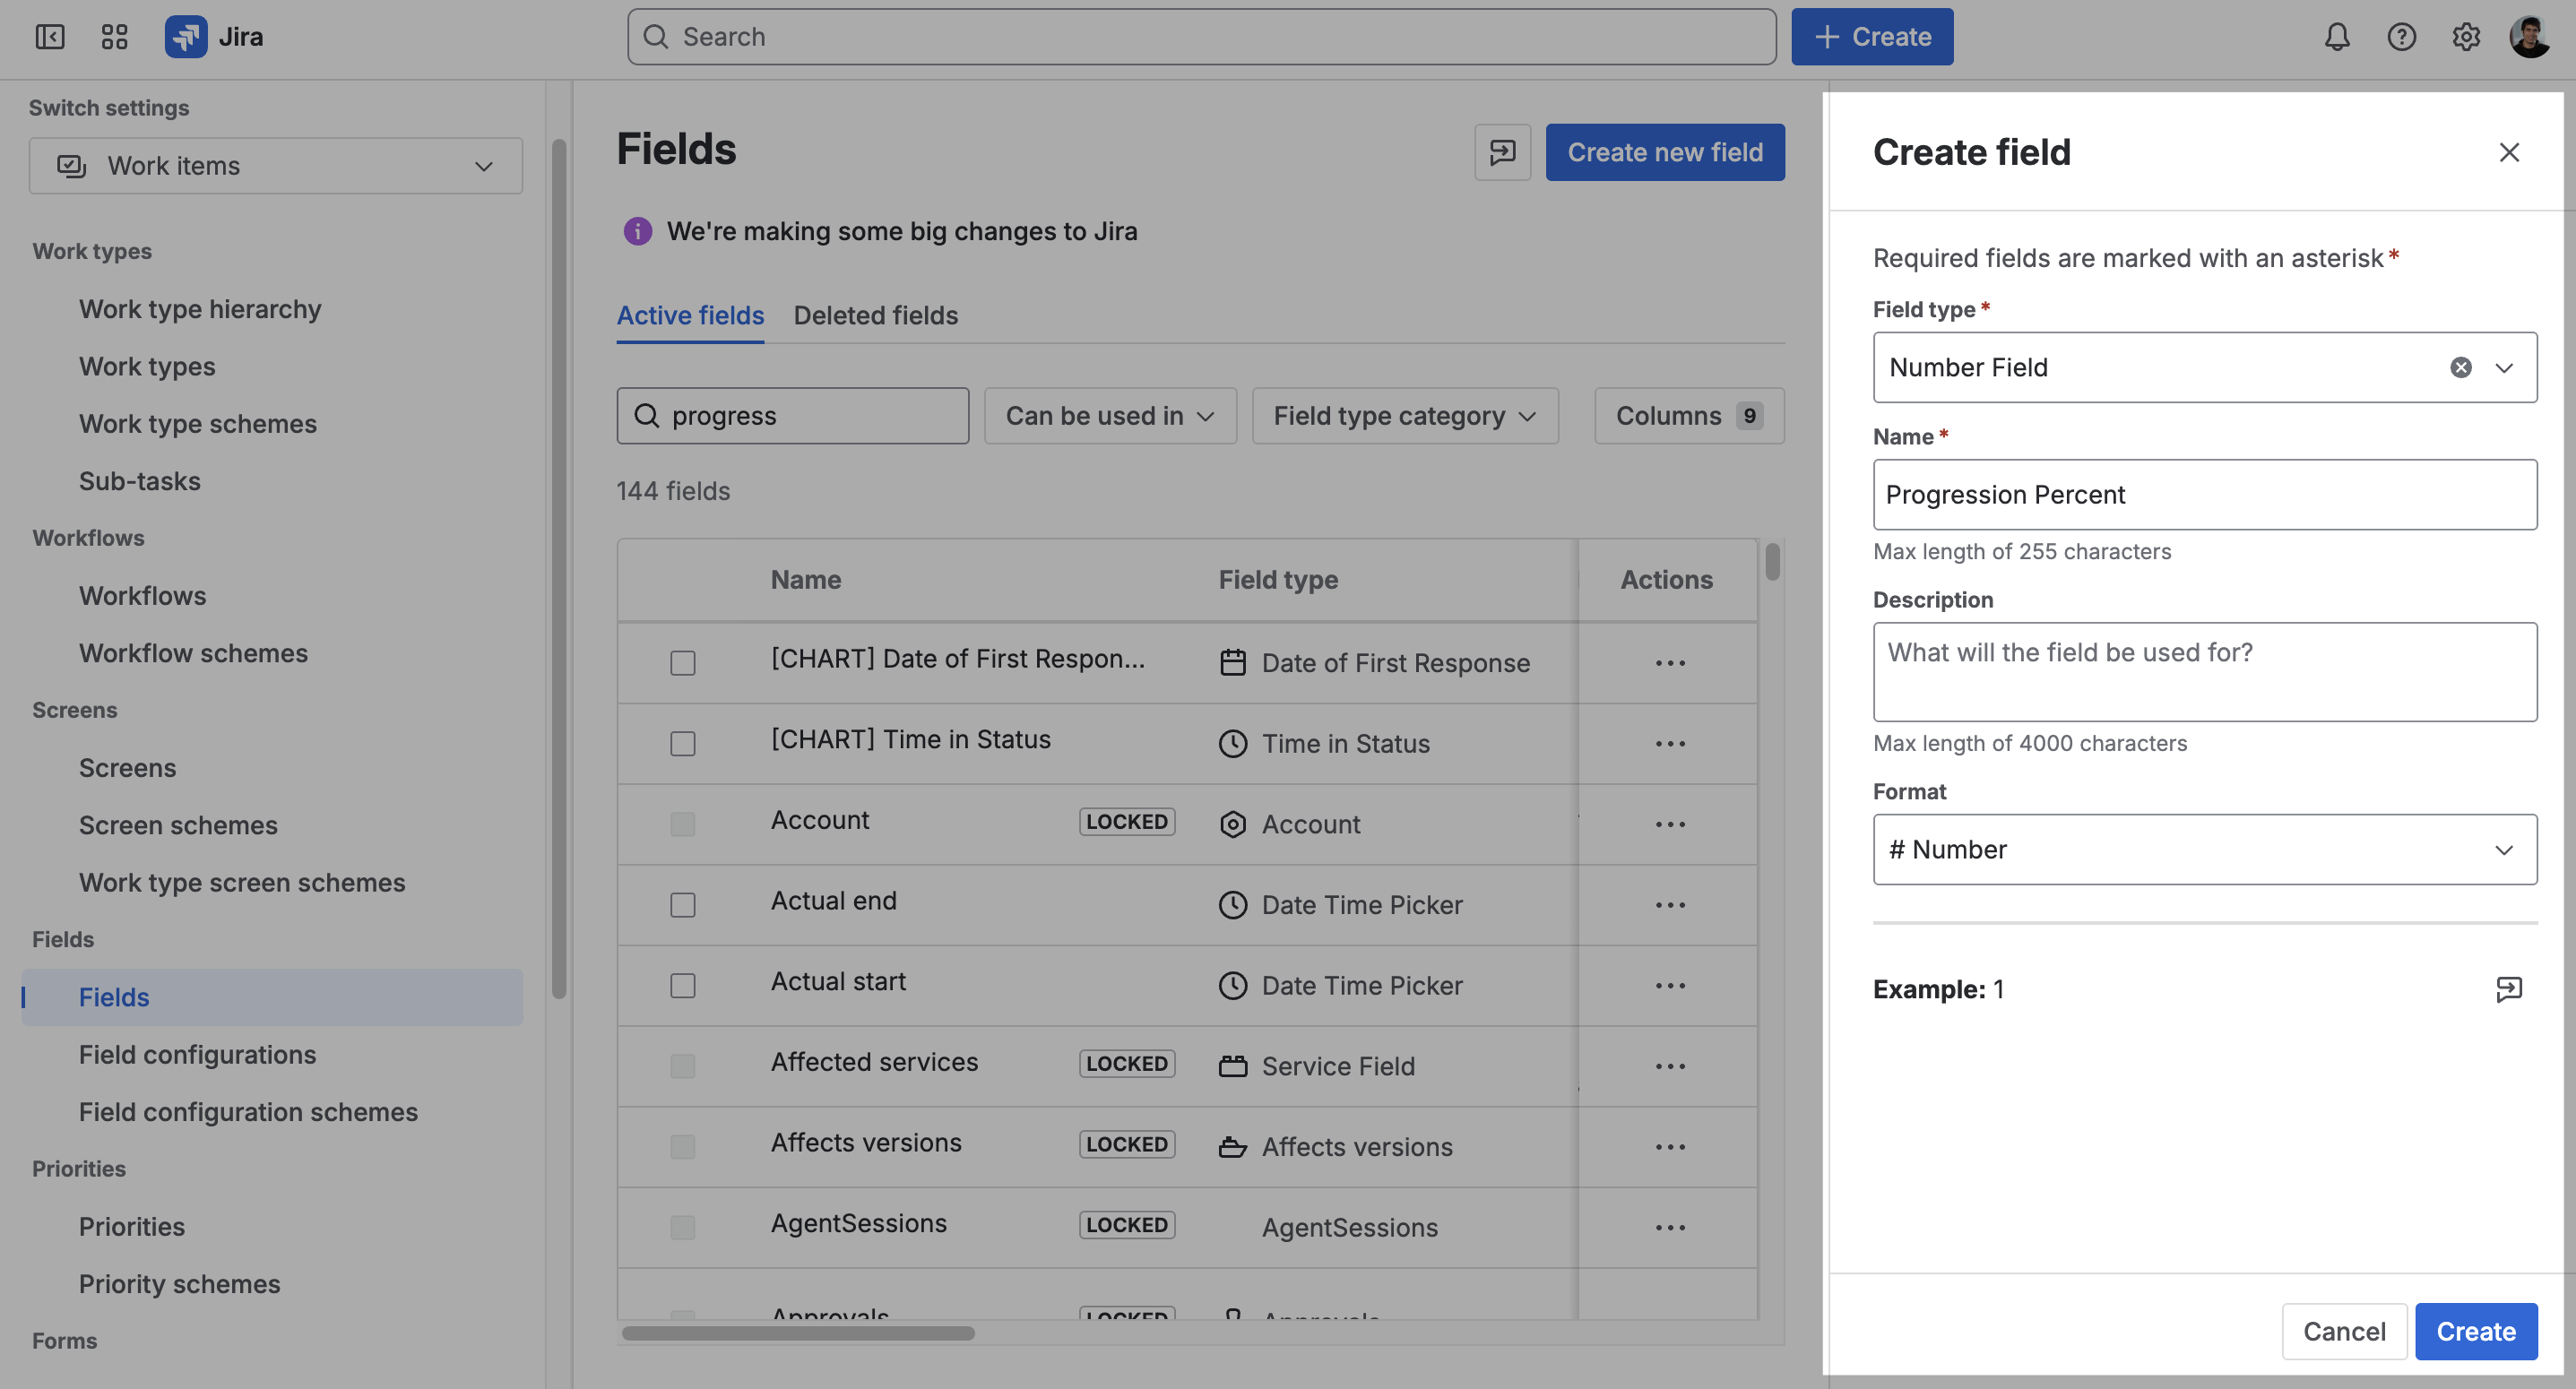Click the fields filter box containing progress

tap(792, 416)
